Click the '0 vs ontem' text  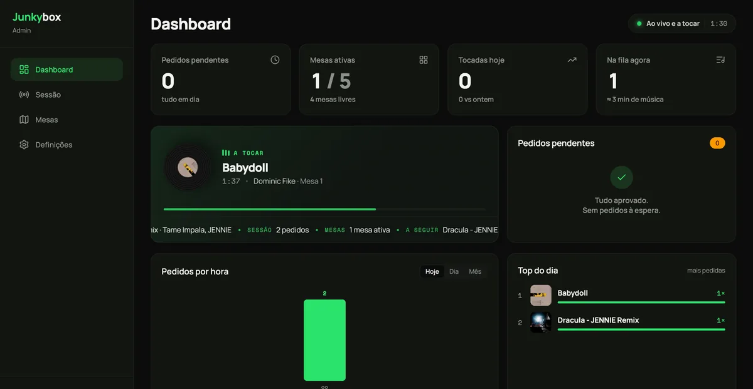coord(476,99)
